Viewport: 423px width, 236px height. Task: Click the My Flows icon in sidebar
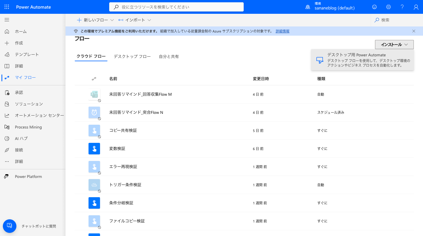(7, 78)
